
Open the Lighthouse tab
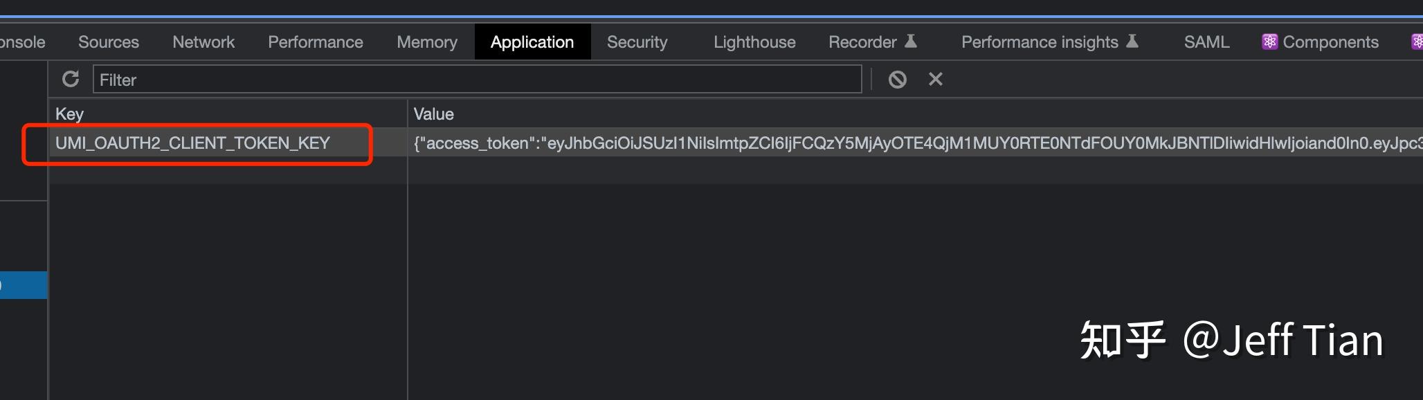point(754,42)
